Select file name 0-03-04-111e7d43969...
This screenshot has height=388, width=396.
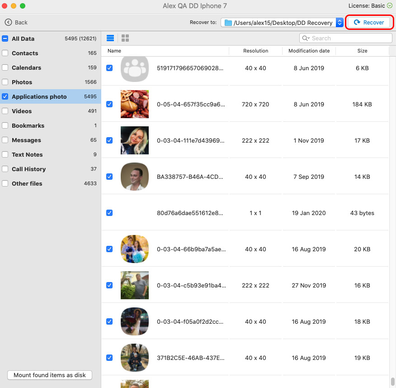pos(190,140)
